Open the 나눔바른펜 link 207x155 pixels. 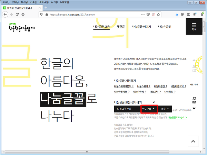pyautogui.click(x=160, y=86)
